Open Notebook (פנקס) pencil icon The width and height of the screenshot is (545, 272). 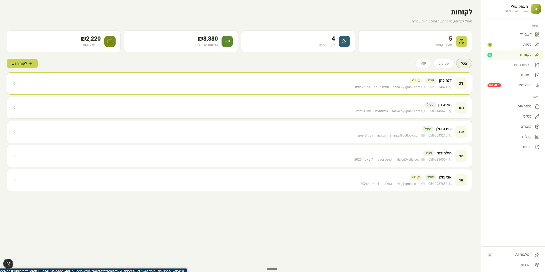point(537,116)
